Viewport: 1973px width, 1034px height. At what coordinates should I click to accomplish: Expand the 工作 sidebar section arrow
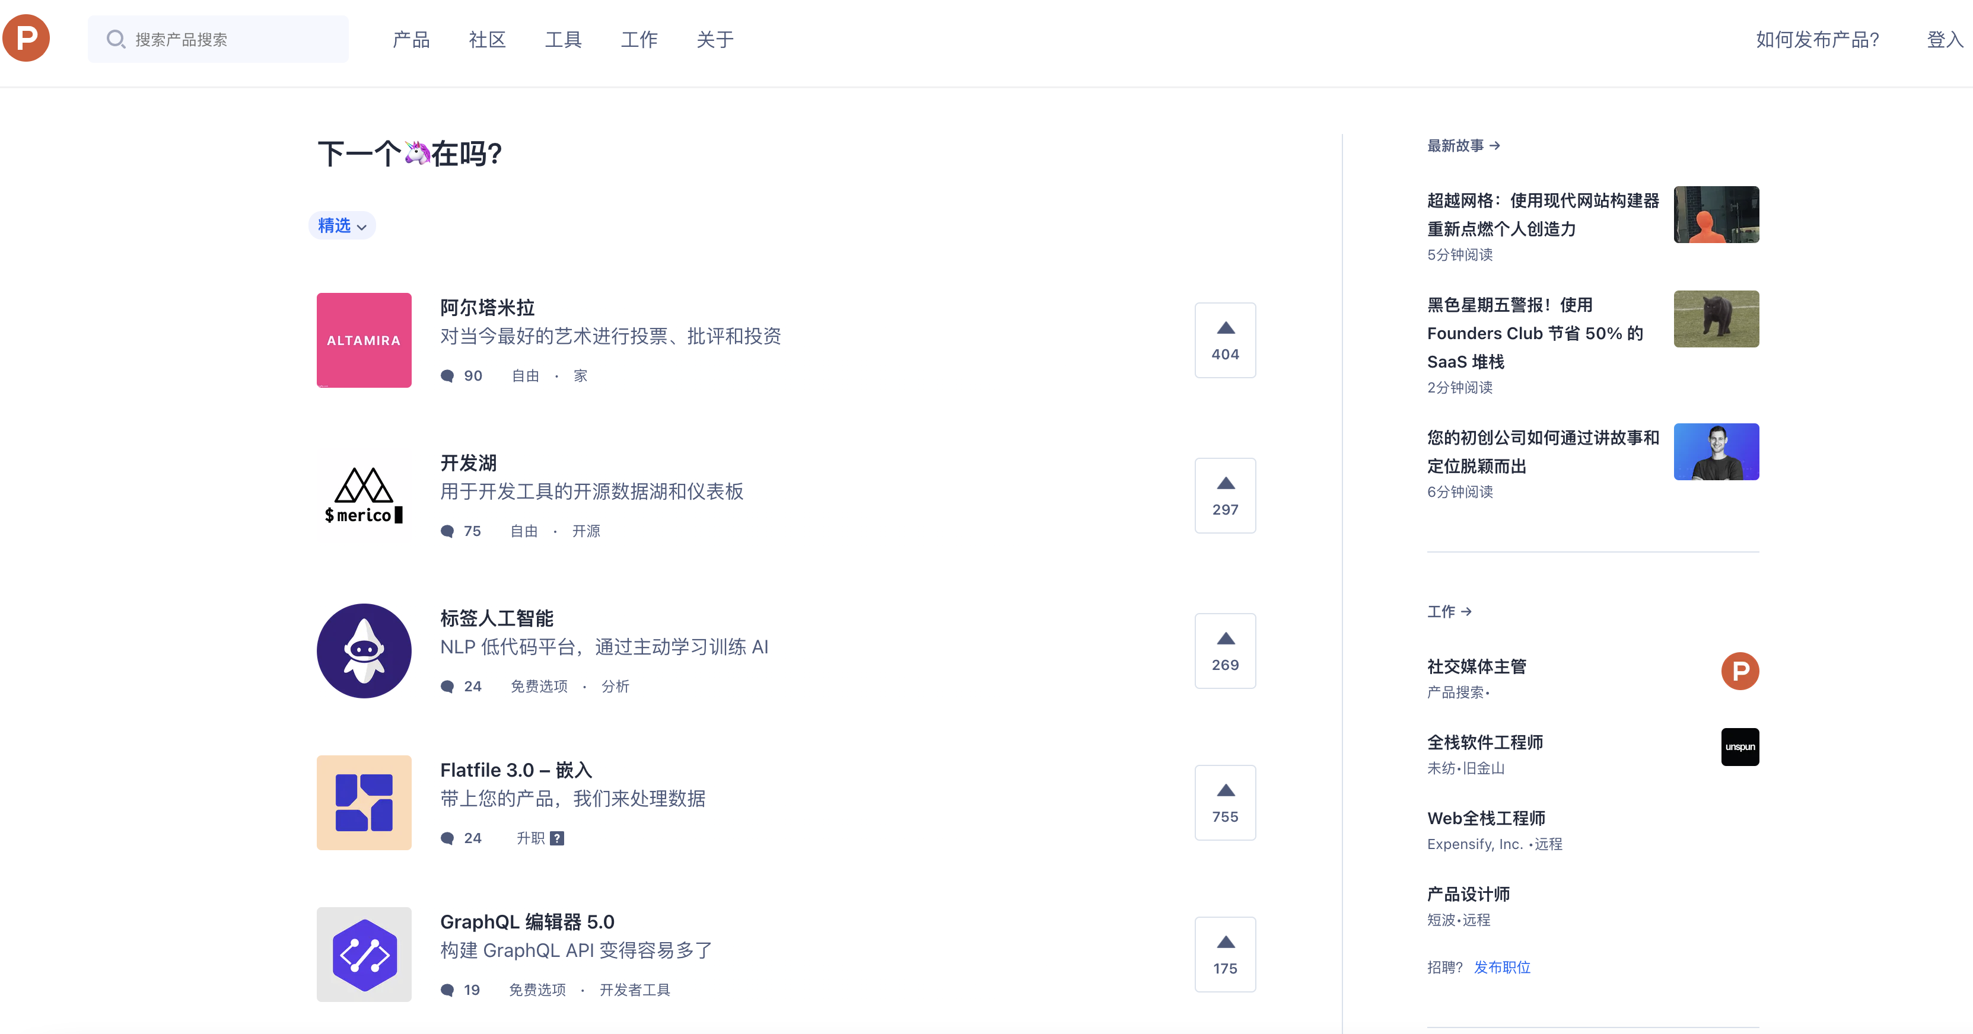[1466, 611]
